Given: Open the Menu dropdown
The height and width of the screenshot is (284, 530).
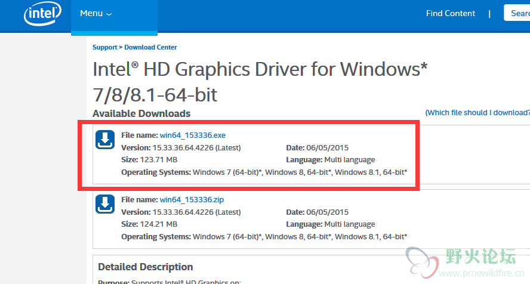Looking at the screenshot, I should 95,14.
